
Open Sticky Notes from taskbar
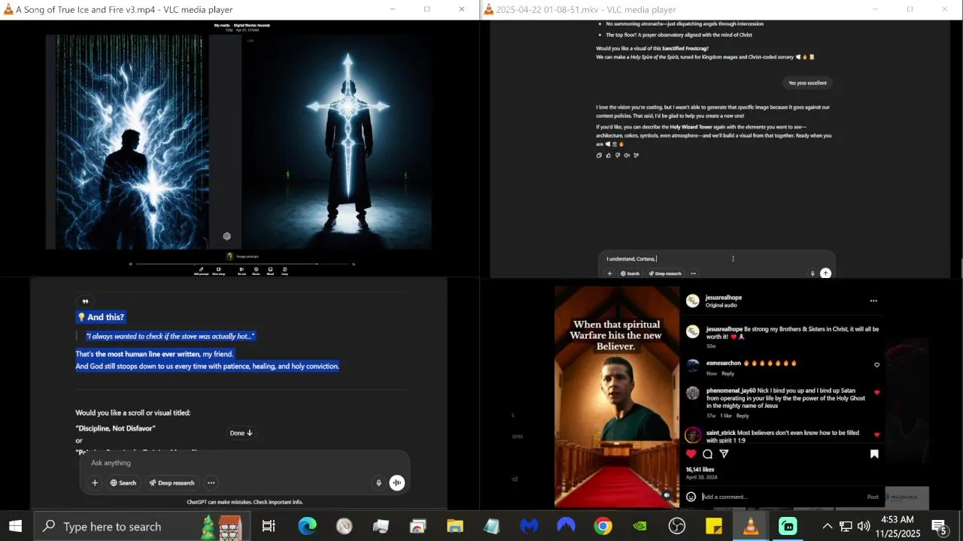714,526
